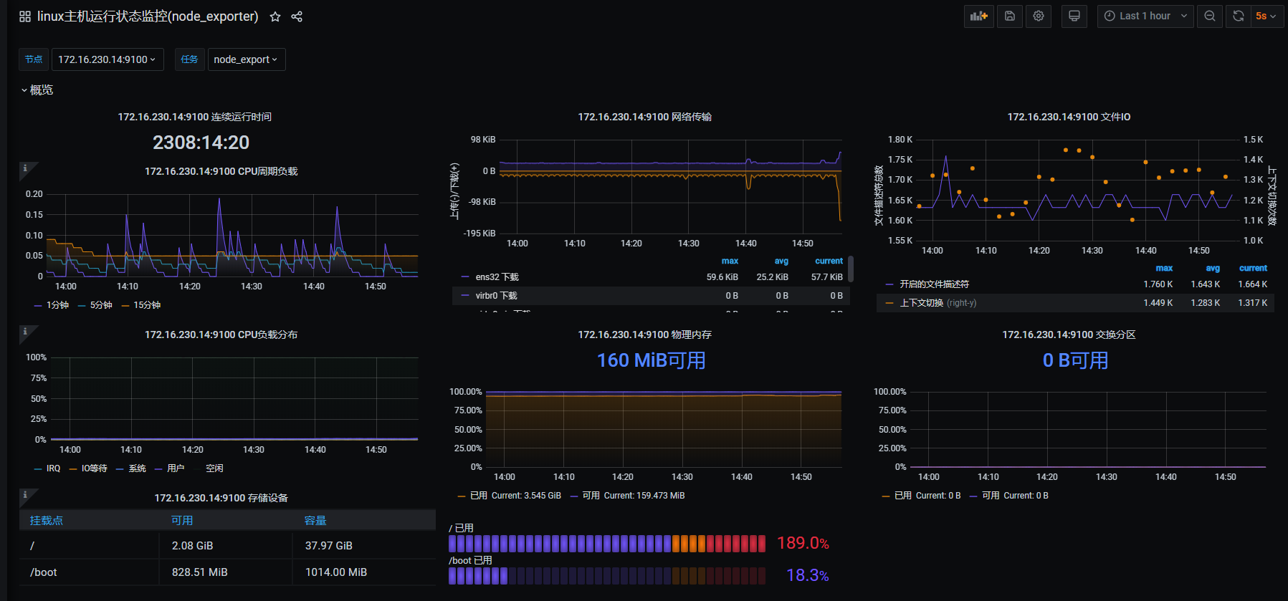The width and height of the screenshot is (1288, 601).
Task: Open the 连续运行时间 panel title menu
Action: [194, 117]
